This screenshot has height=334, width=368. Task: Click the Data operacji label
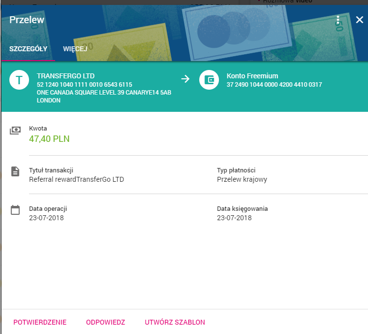(x=48, y=209)
